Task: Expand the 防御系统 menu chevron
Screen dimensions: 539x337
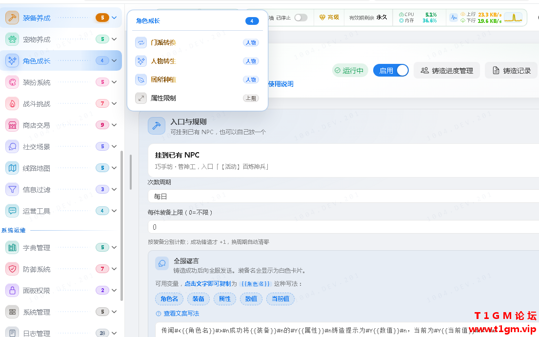Action: [114, 269]
